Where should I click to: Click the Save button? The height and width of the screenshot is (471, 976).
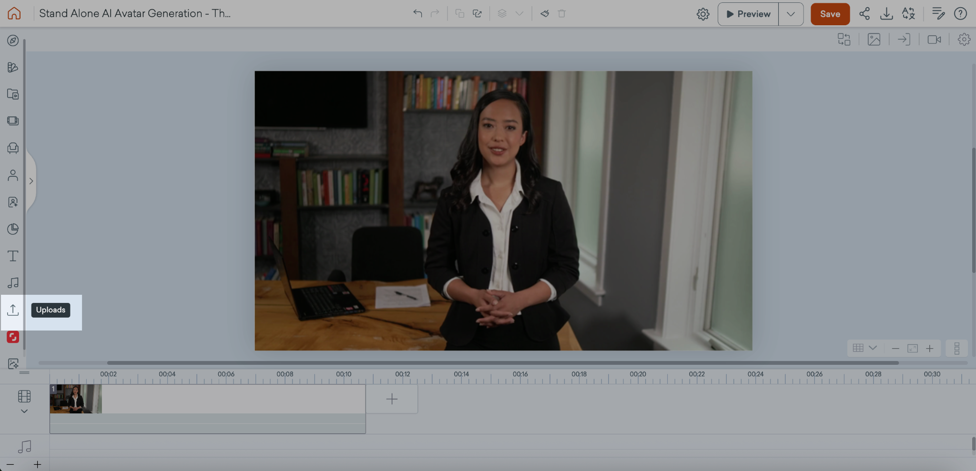[x=830, y=14]
